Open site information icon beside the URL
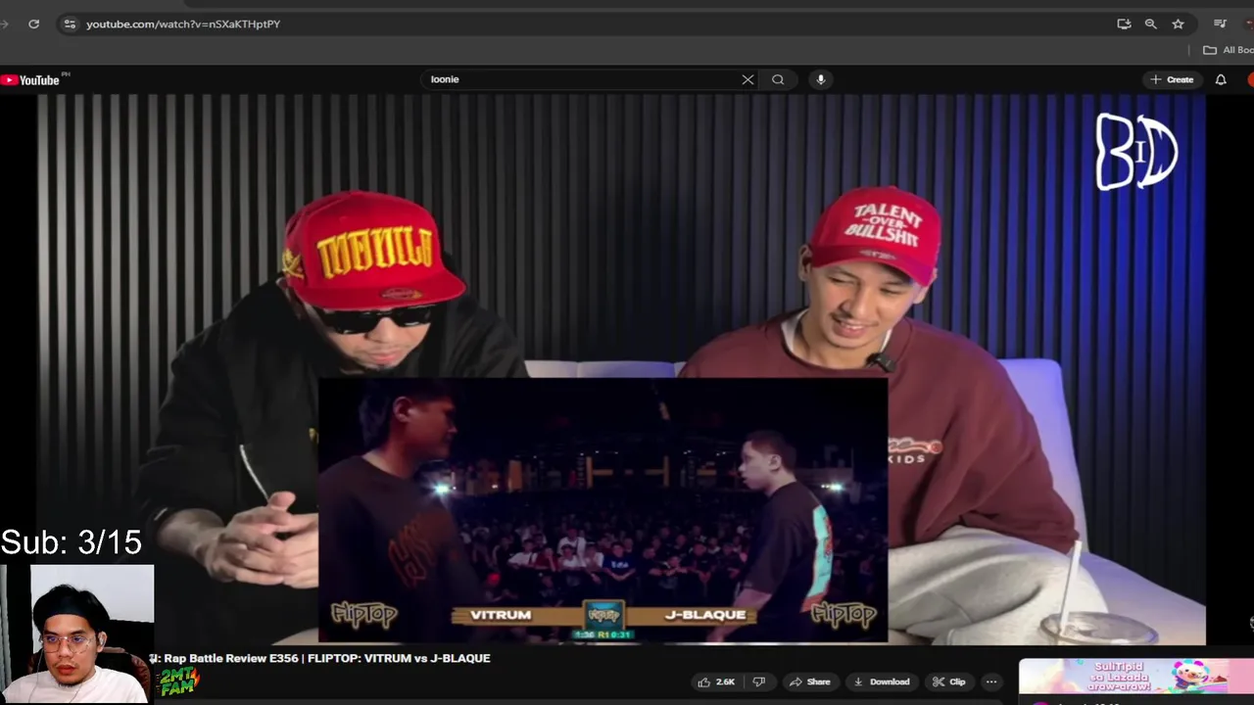Viewport: 1254px width, 705px height. tap(69, 23)
